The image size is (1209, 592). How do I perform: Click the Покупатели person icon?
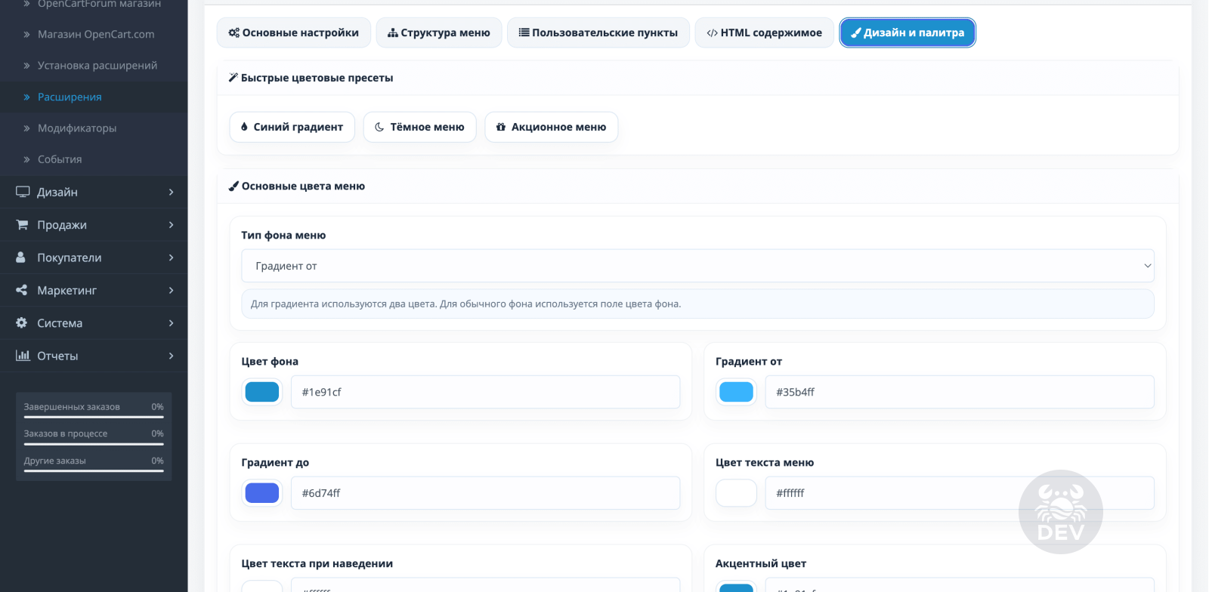[21, 257]
